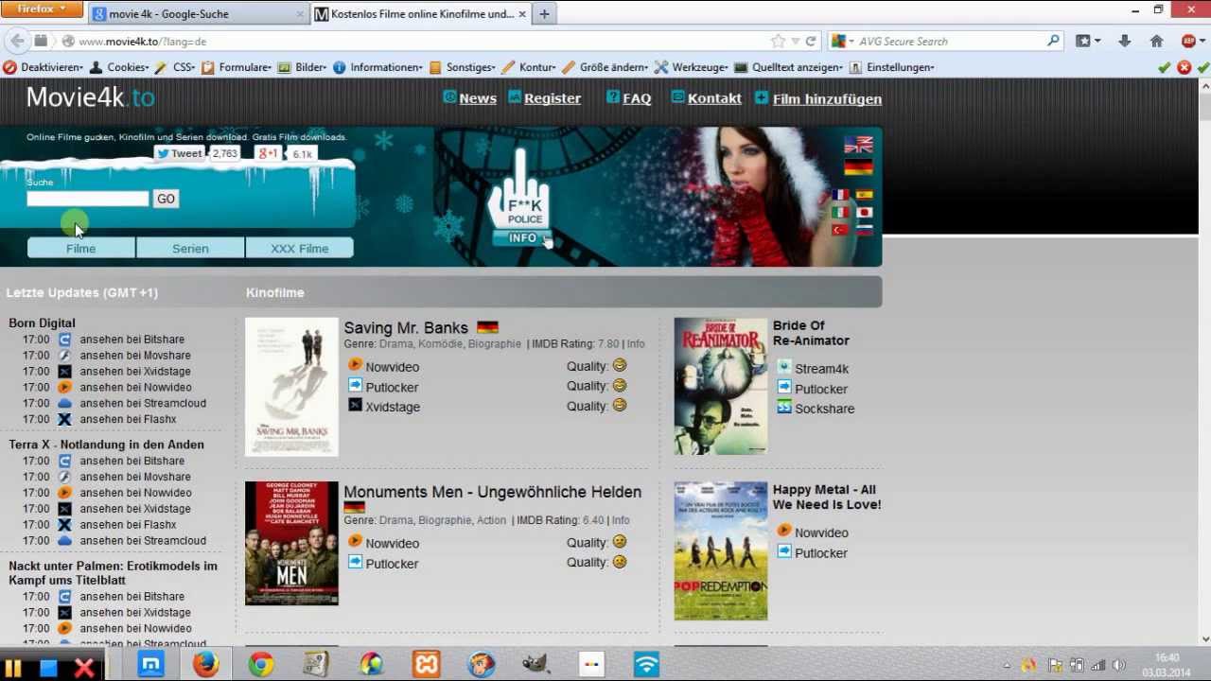Click Info link next to IMDB 7.80
The height and width of the screenshot is (681, 1211).
636,344
